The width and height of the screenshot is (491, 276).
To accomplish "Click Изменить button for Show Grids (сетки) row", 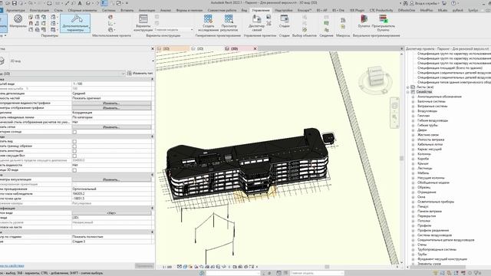I will [x=111, y=127].
